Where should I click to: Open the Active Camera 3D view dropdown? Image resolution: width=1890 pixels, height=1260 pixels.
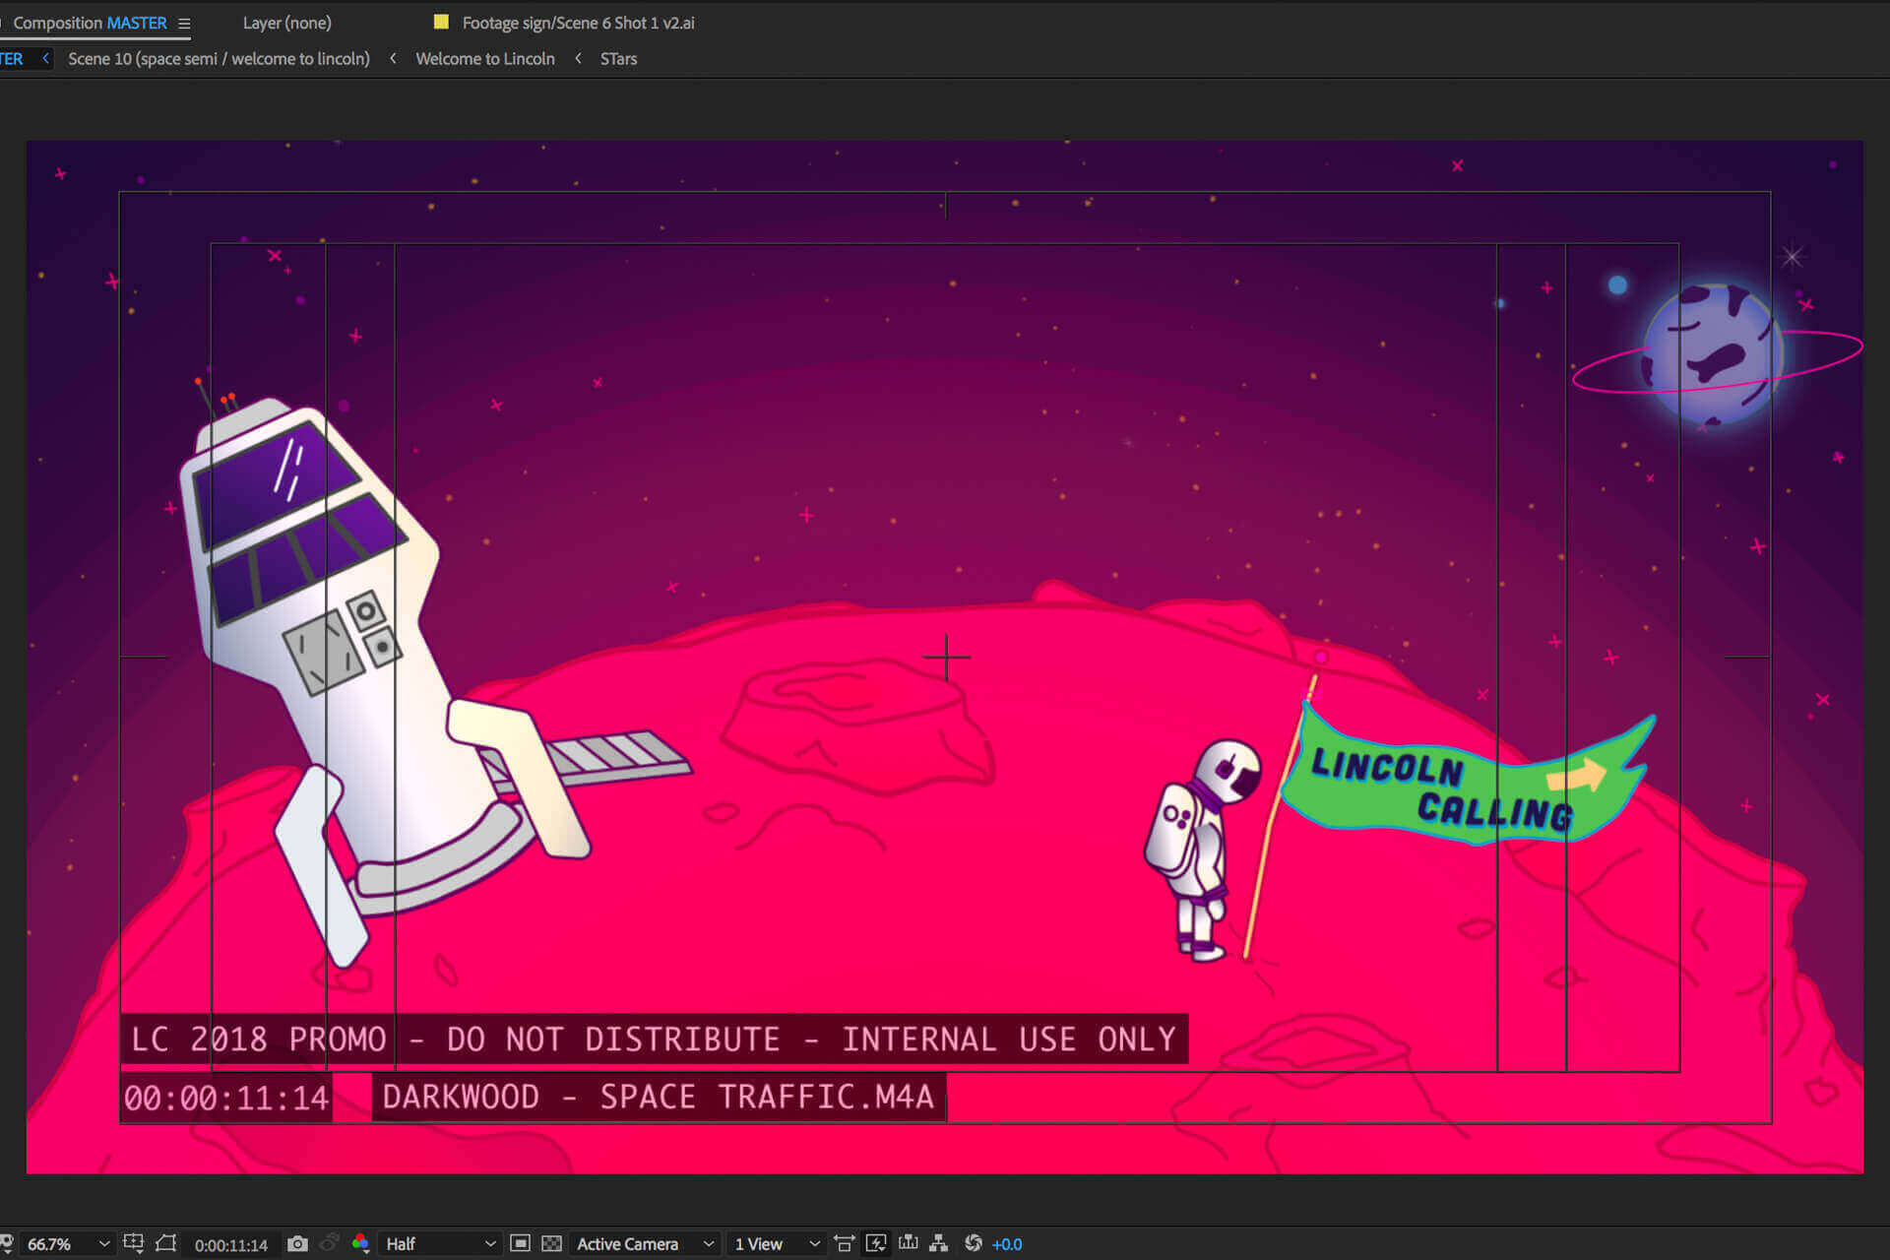click(x=645, y=1244)
